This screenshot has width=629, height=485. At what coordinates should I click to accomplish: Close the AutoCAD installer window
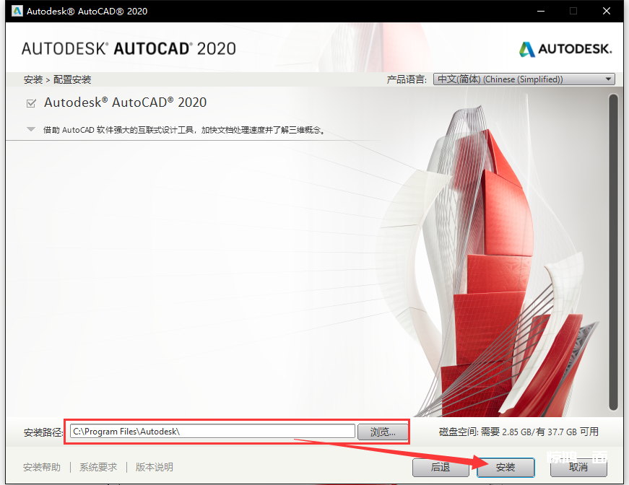(x=608, y=11)
